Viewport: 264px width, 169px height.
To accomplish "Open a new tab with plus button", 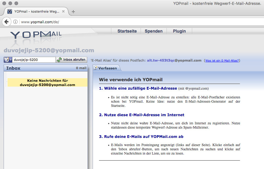I will [x=73, y=11].
